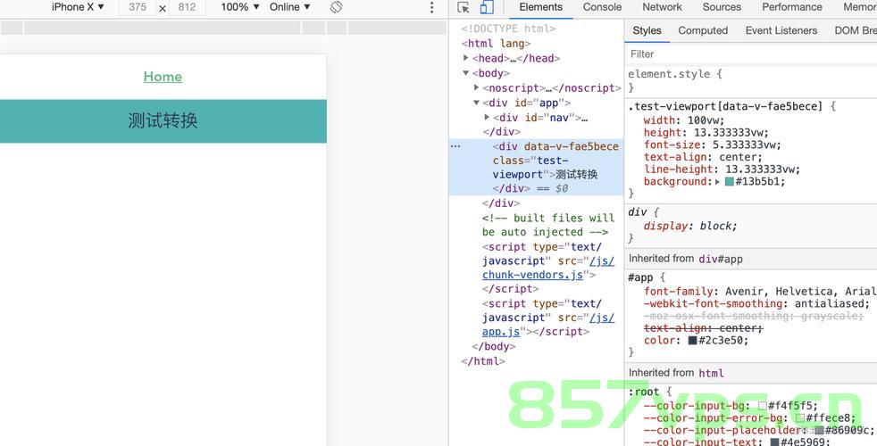Click the -webkit-font-smoothing: antialiased declaration

coord(757,304)
